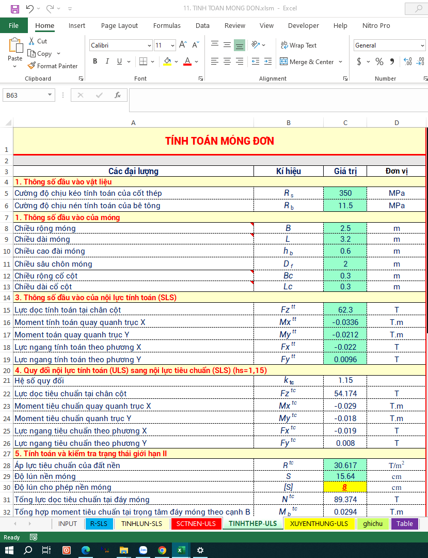
Task: Toggle top align
Action: click(x=215, y=44)
